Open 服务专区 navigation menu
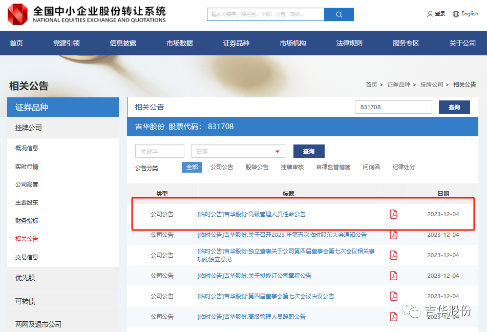The width and height of the screenshot is (487, 332). [406, 43]
